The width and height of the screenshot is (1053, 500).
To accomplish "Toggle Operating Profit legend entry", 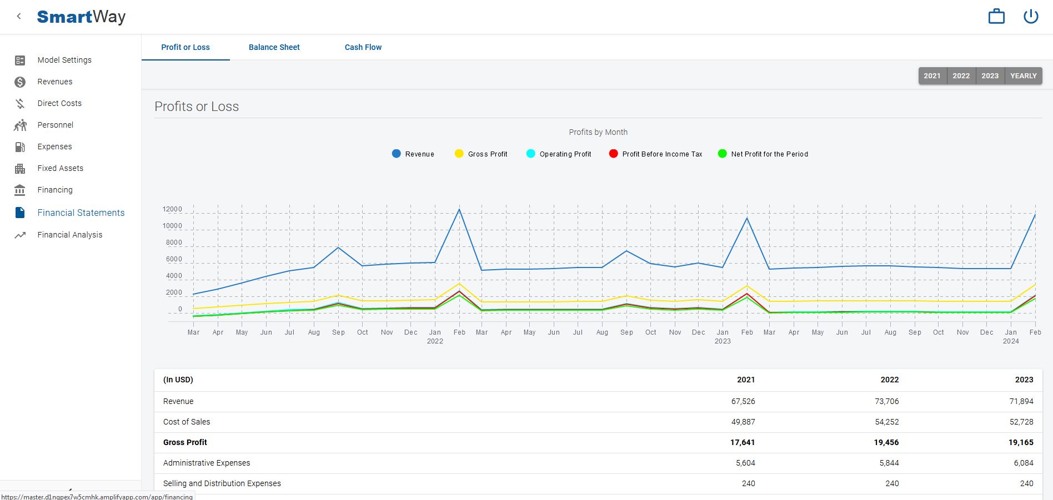I will [559, 154].
